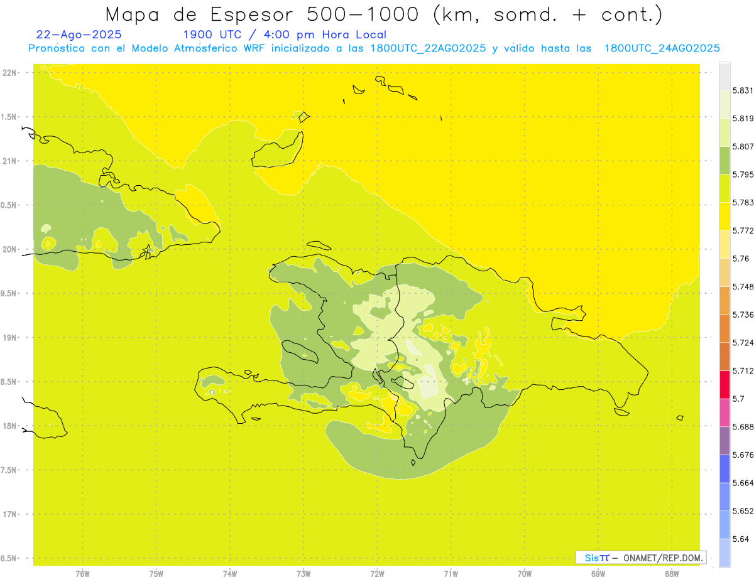The image size is (754, 582).
Task: Select the date text "22-Ago-2025"
Action: click(79, 35)
